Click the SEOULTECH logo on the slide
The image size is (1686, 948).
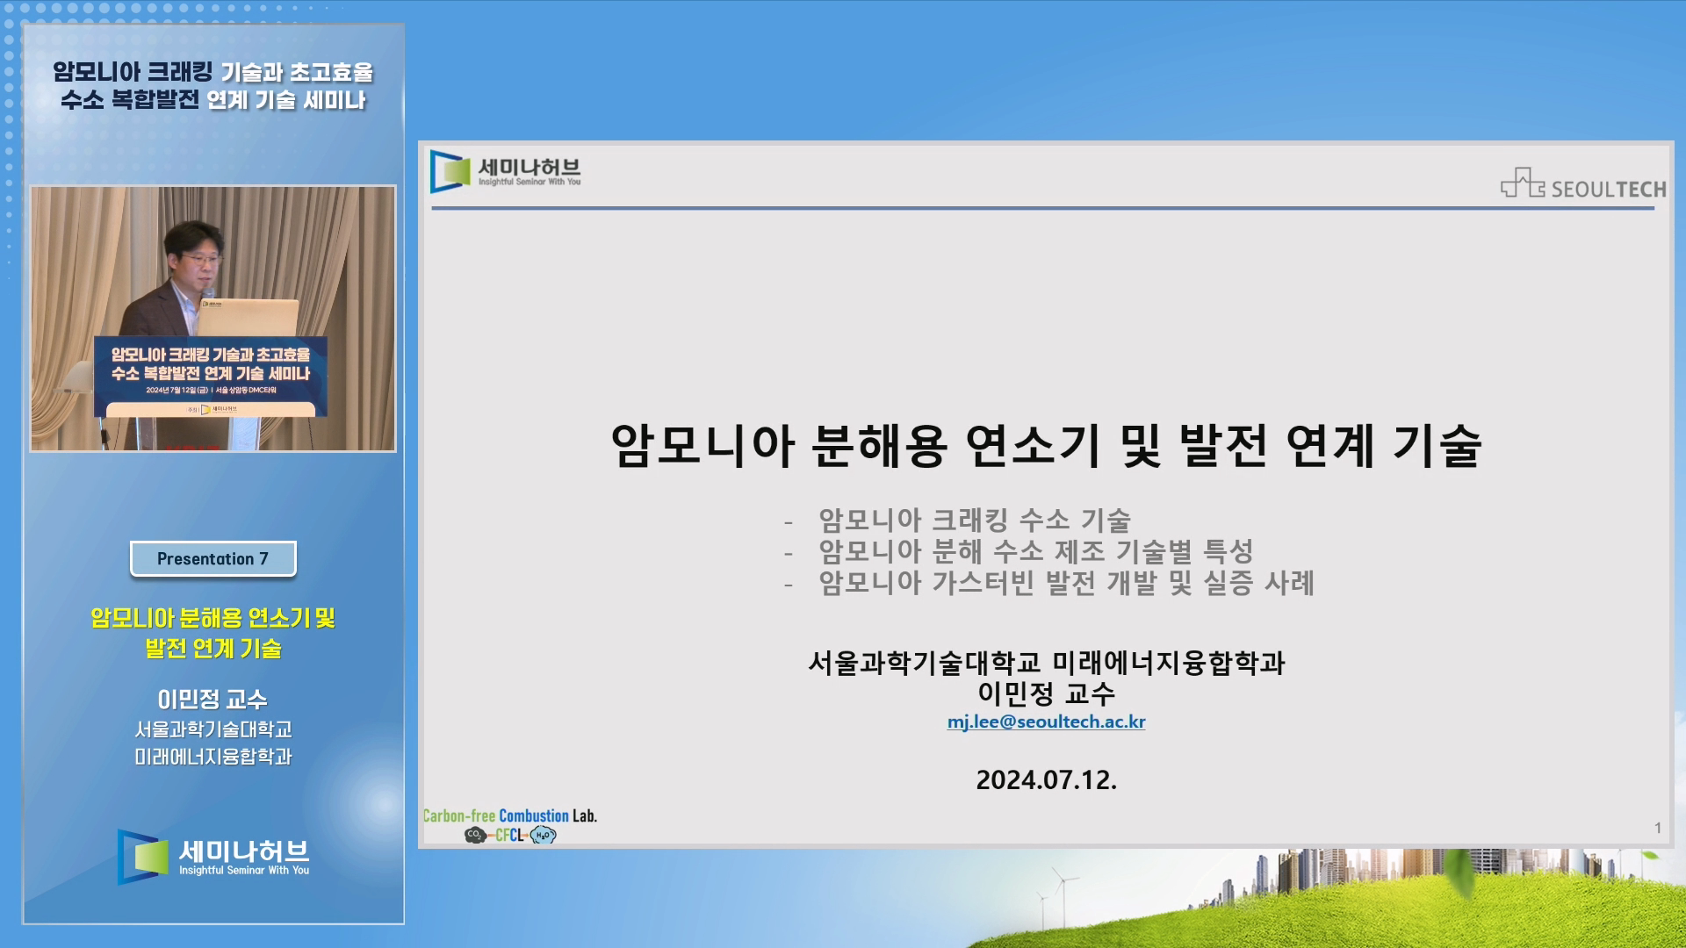pyautogui.click(x=1583, y=183)
